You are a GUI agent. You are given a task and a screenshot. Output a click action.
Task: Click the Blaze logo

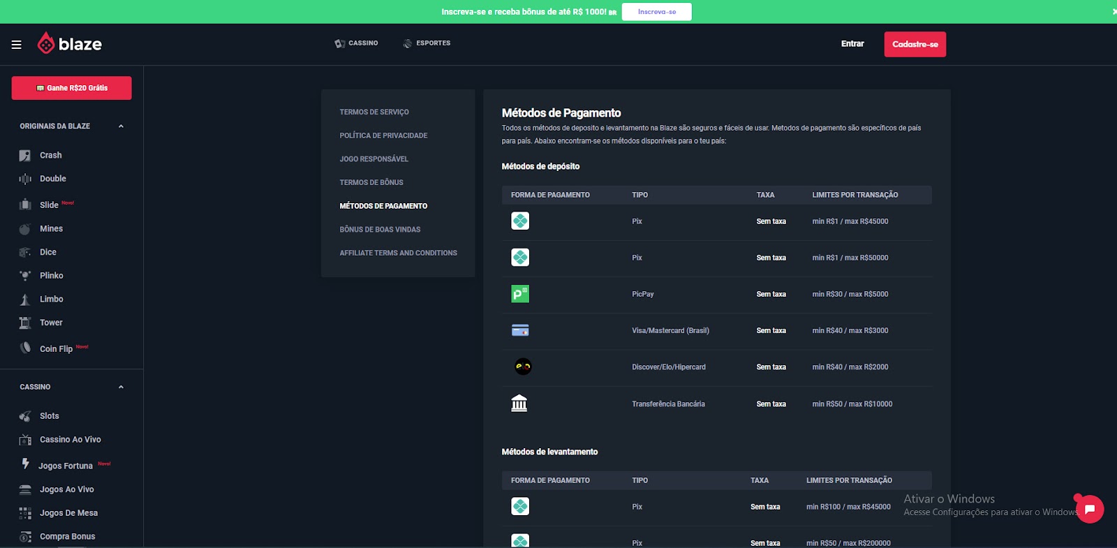(x=69, y=44)
